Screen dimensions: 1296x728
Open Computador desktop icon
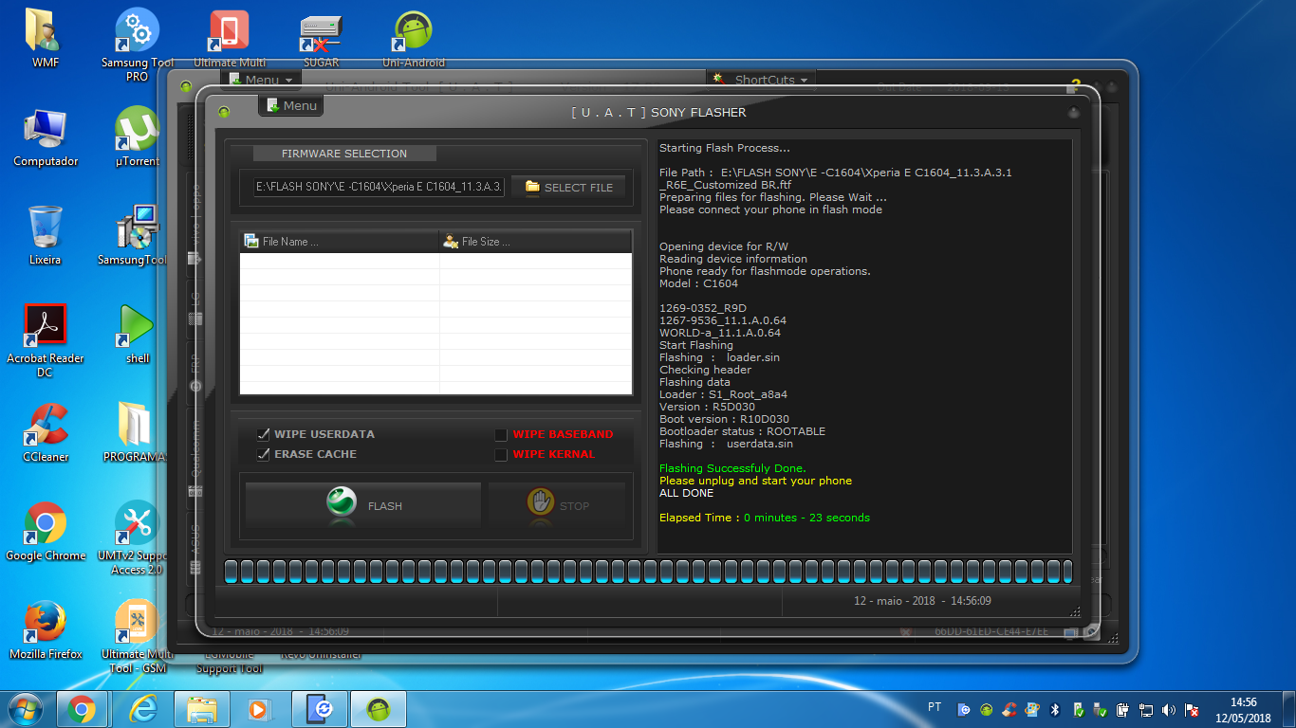click(46, 136)
